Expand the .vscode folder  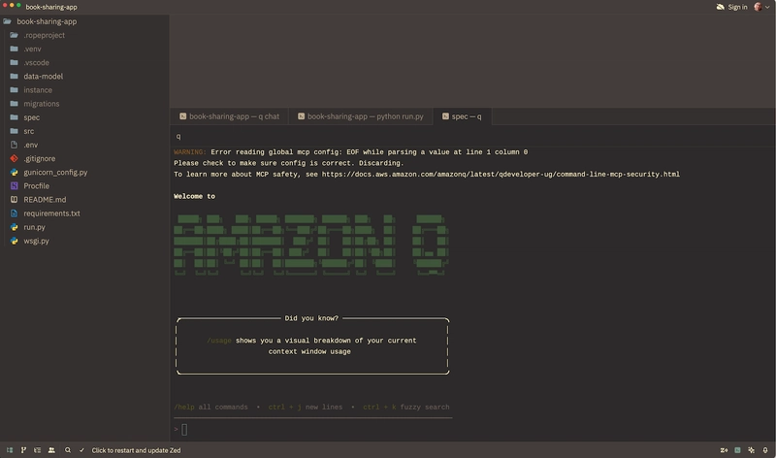pyautogui.click(x=36, y=62)
